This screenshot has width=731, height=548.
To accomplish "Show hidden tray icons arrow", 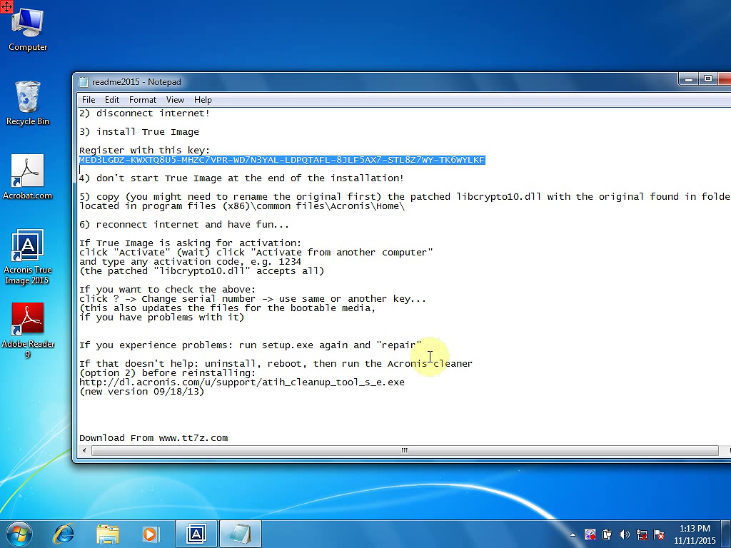I will [x=573, y=535].
